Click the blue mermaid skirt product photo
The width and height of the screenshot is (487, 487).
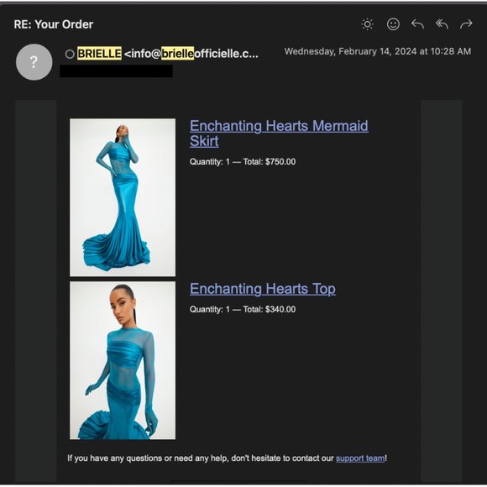[x=123, y=197]
